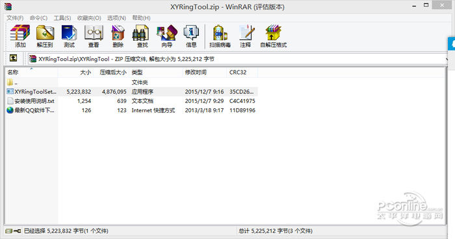The width and height of the screenshot is (455, 239).
Task: Click the archive icon in address bar
Action: point(32,59)
